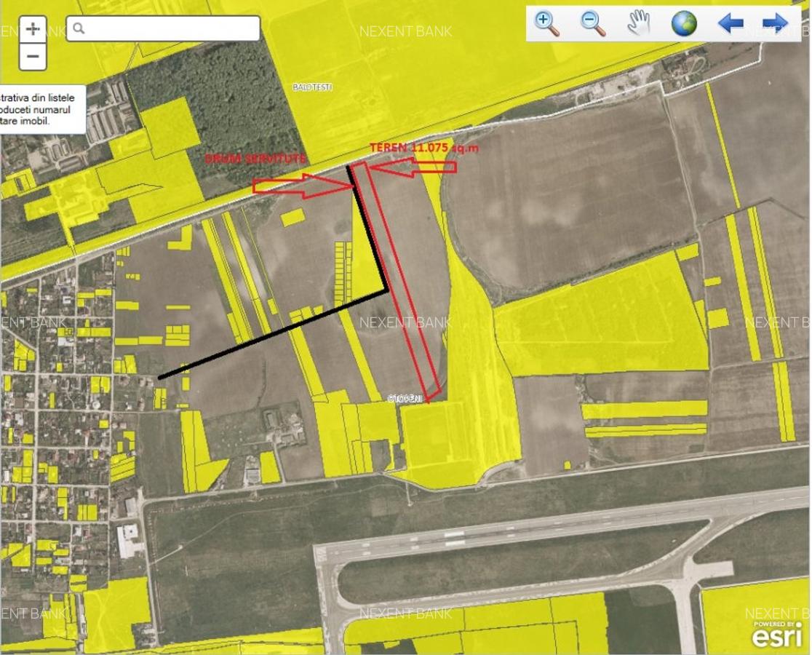Go to previous map extent with blue back arrow
The width and height of the screenshot is (812, 655).
tap(731, 22)
